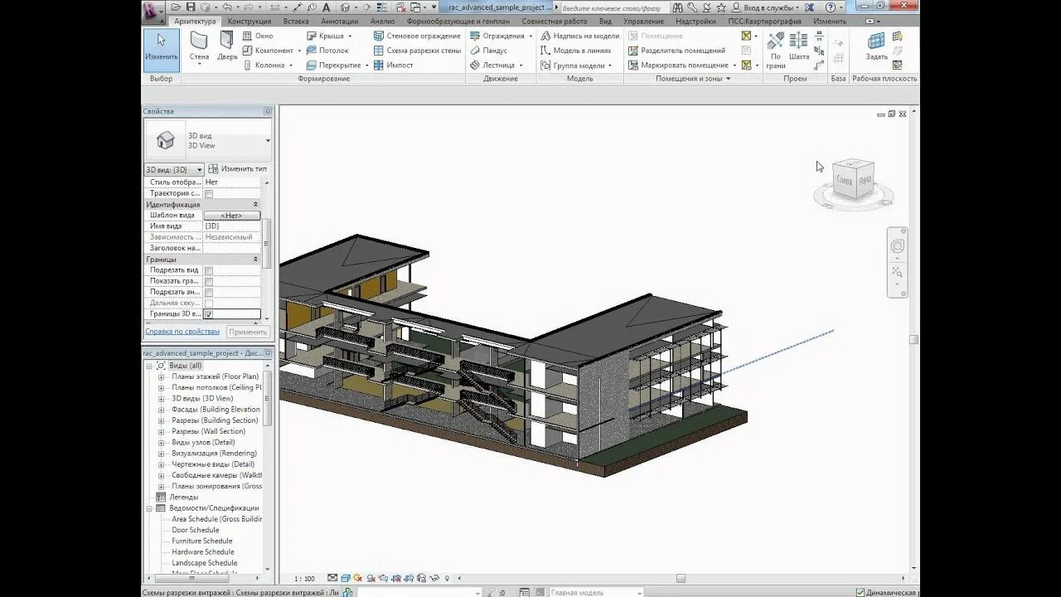Open the Revit application menu button
The image size is (1061, 597).
coord(153,10)
